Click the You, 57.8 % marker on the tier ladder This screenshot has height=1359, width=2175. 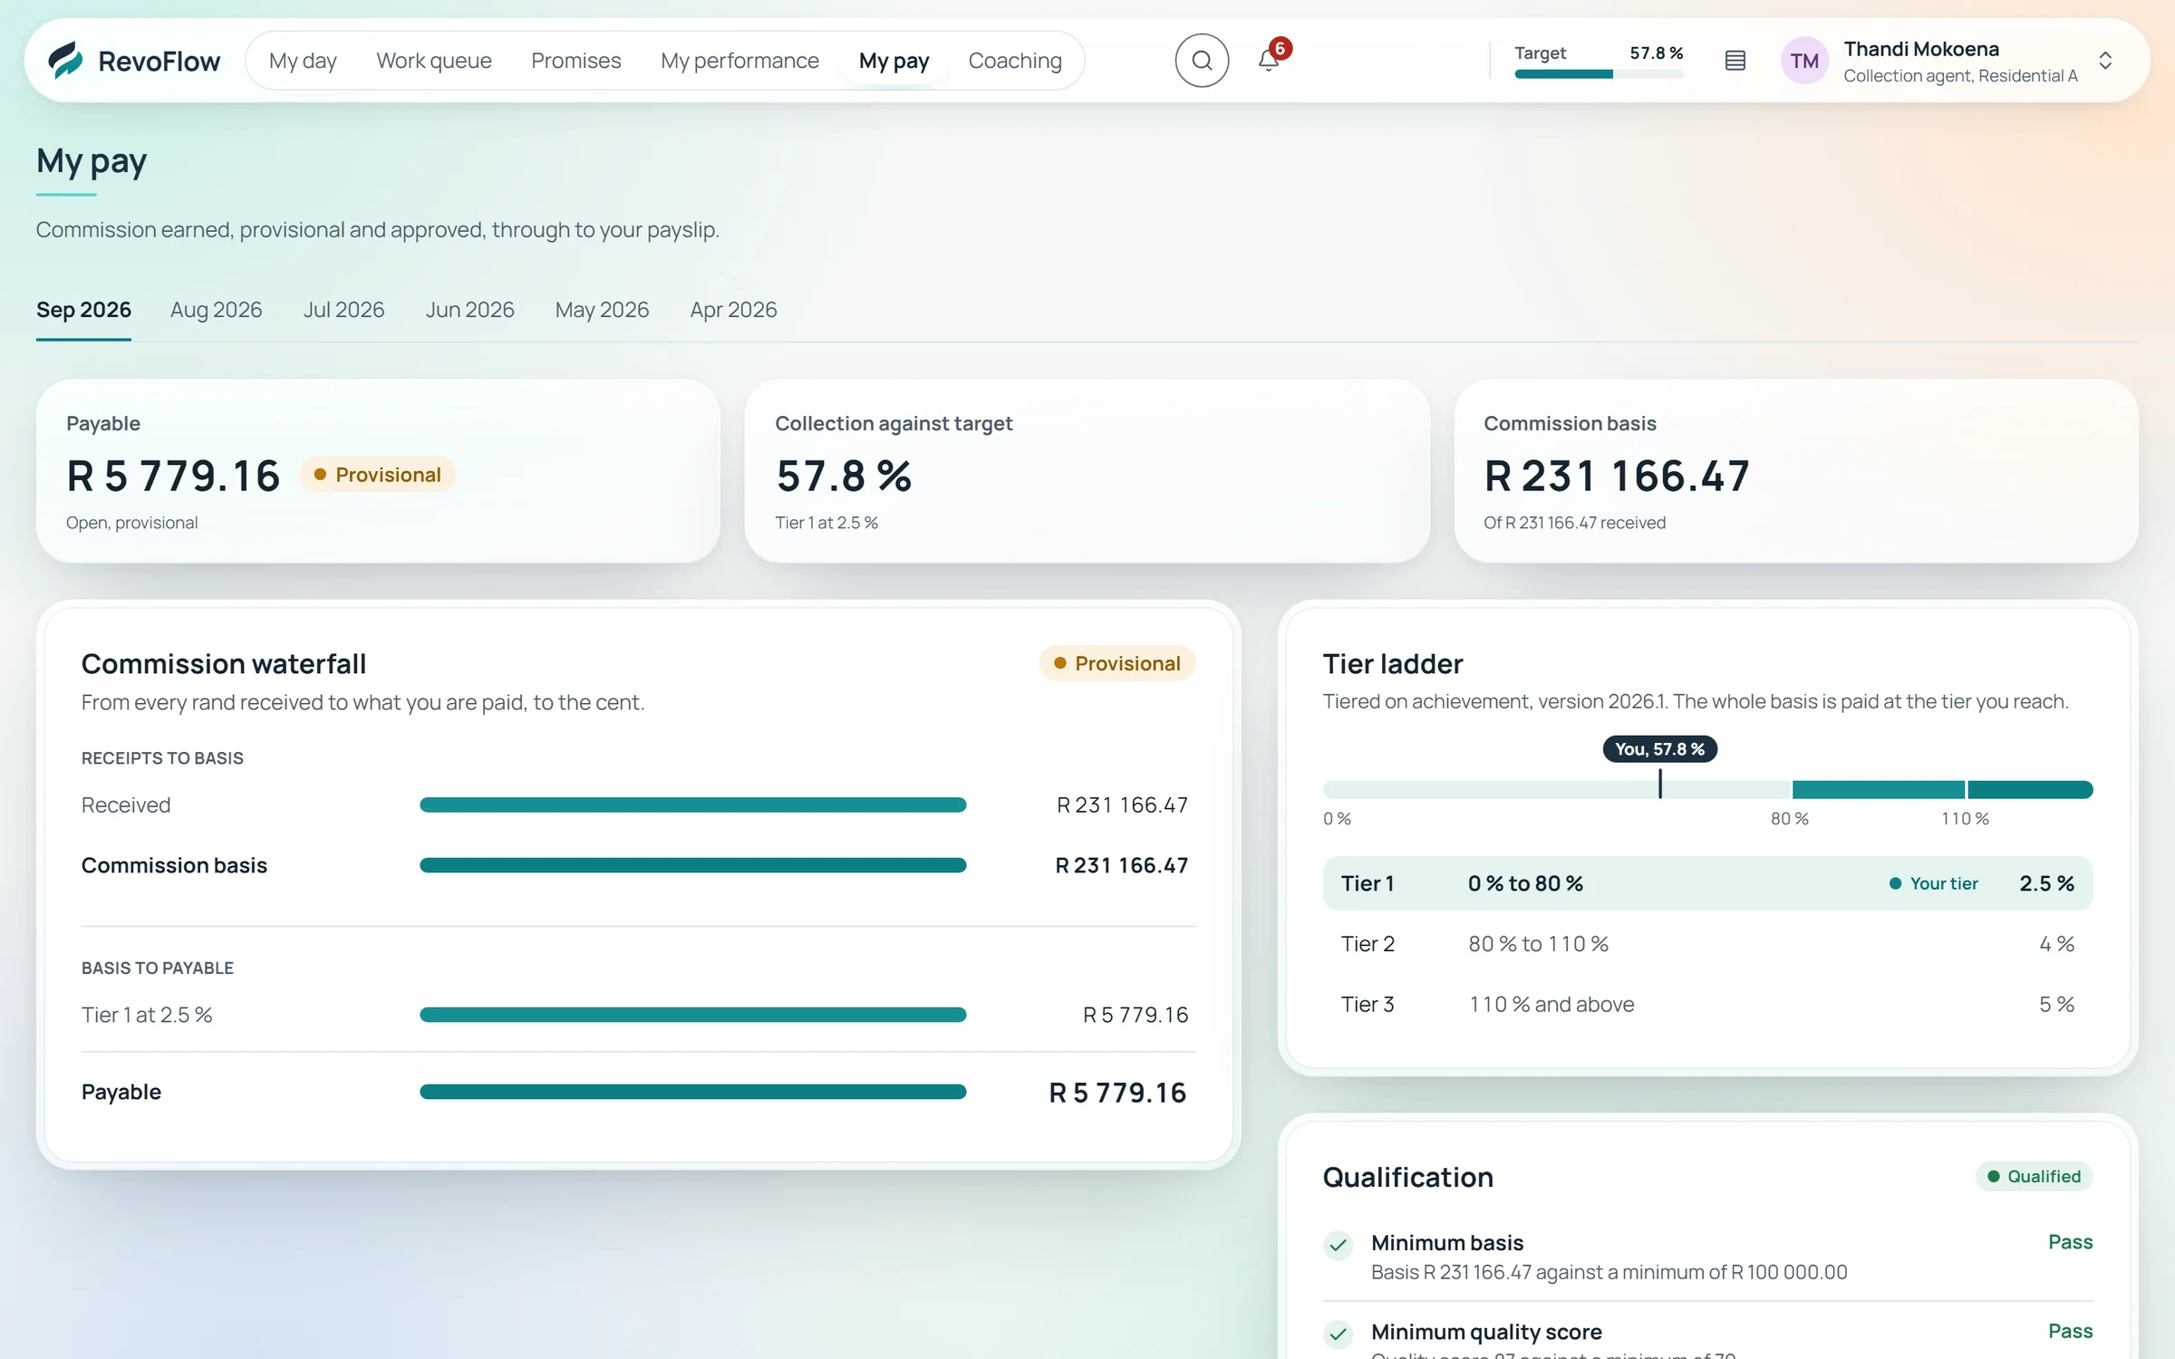tap(1659, 749)
